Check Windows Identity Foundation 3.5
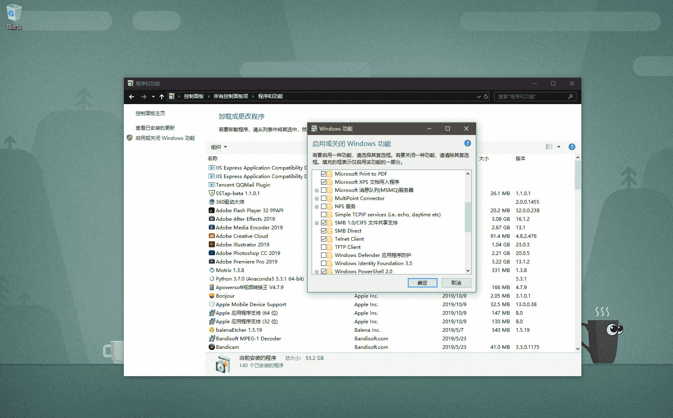Screen dimensions: 673x418 coord(324,263)
